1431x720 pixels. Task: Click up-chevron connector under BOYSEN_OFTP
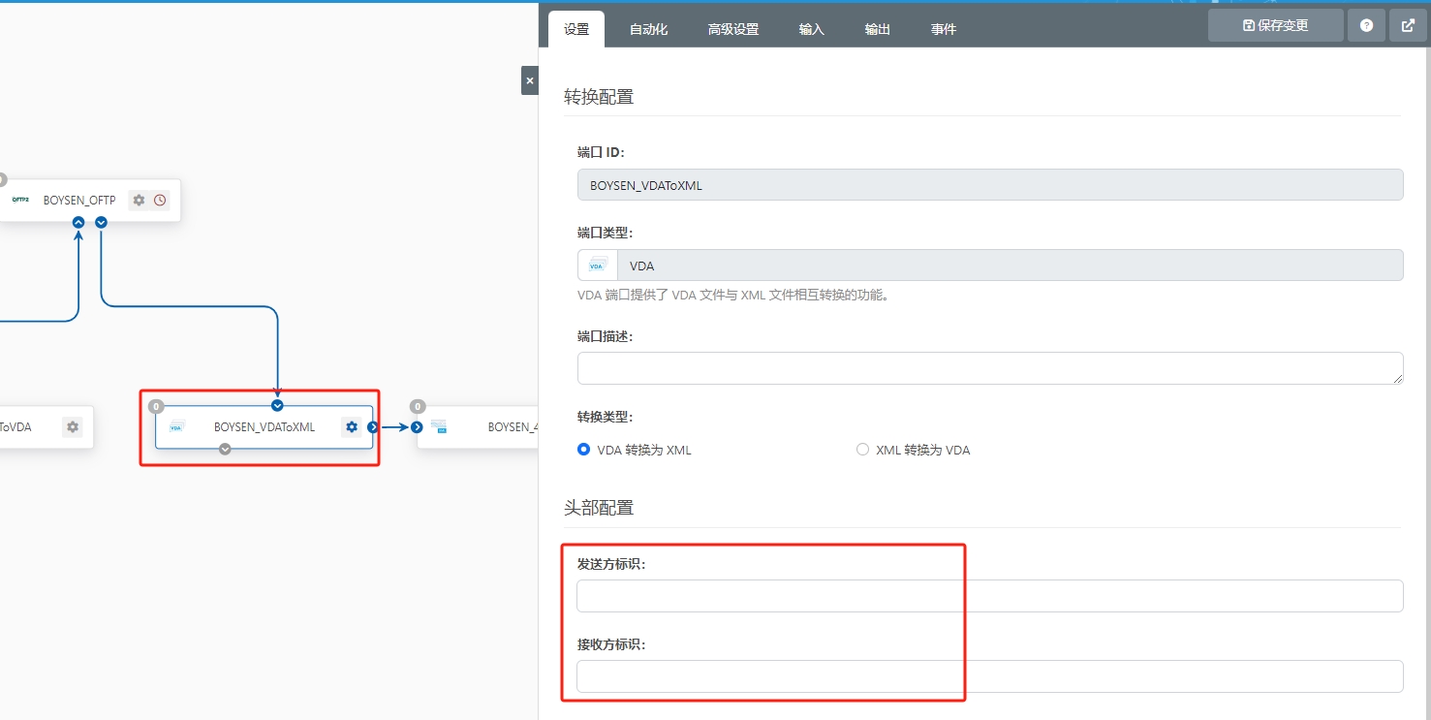coord(78,223)
